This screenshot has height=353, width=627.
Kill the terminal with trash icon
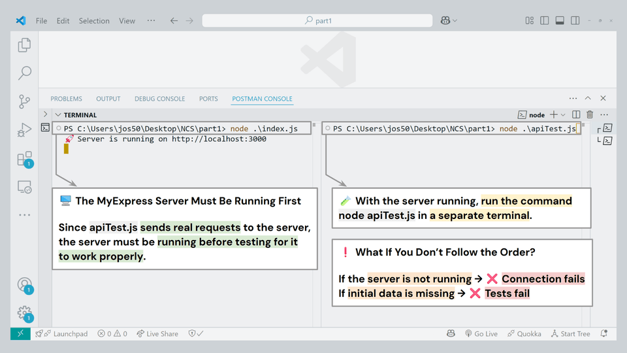click(x=590, y=115)
